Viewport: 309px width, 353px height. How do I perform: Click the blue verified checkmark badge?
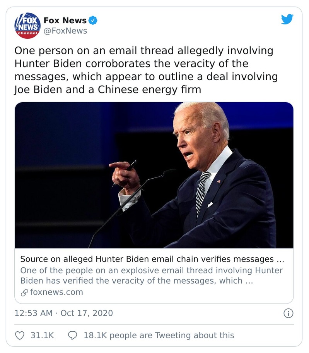coord(93,20)
